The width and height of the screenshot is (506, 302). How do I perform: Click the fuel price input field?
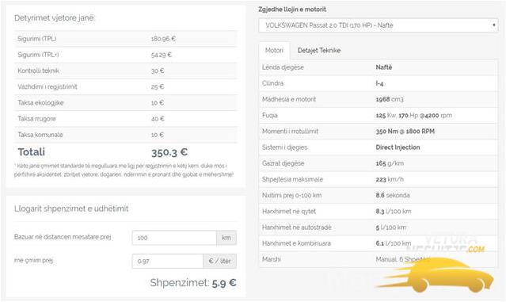[x=168, y=261]
